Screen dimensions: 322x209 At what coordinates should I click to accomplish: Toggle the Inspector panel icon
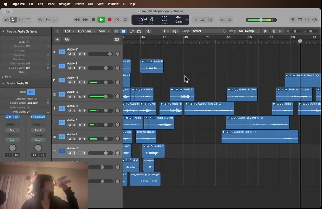(x=13, y=20)
